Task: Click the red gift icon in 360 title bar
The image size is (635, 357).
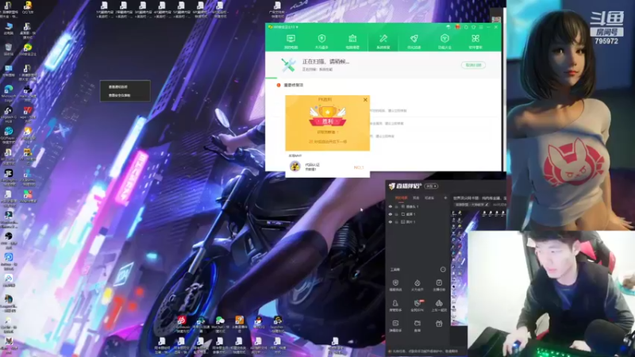Action: point(458,27)
